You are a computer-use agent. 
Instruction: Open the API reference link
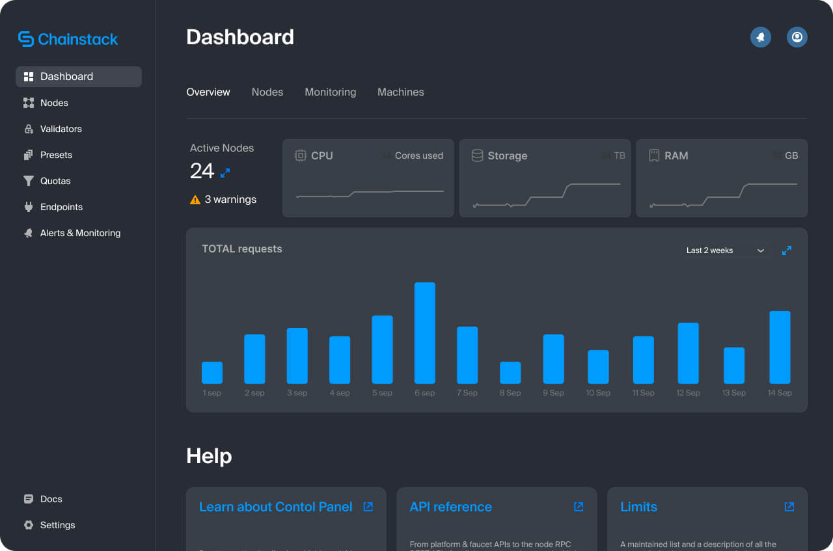pyautogui.click(x=450, y=507)
